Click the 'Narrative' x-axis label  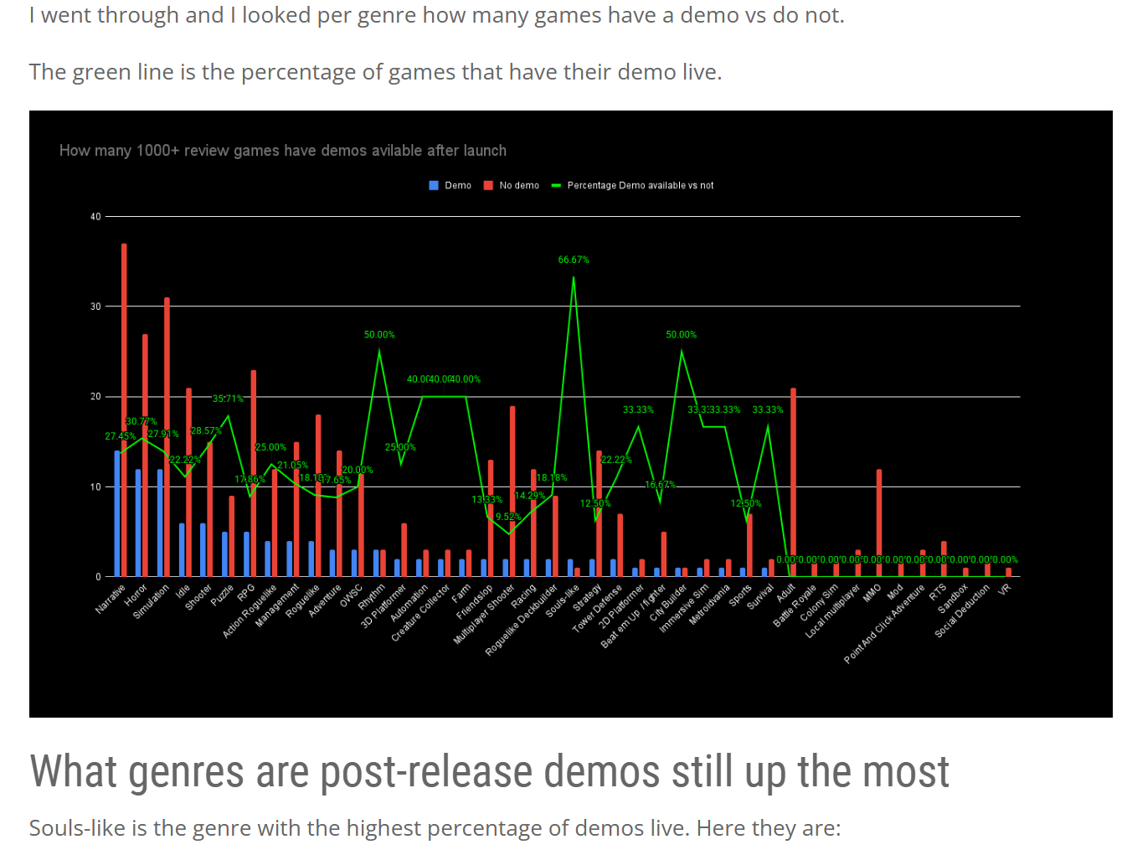tap(111, 600)
